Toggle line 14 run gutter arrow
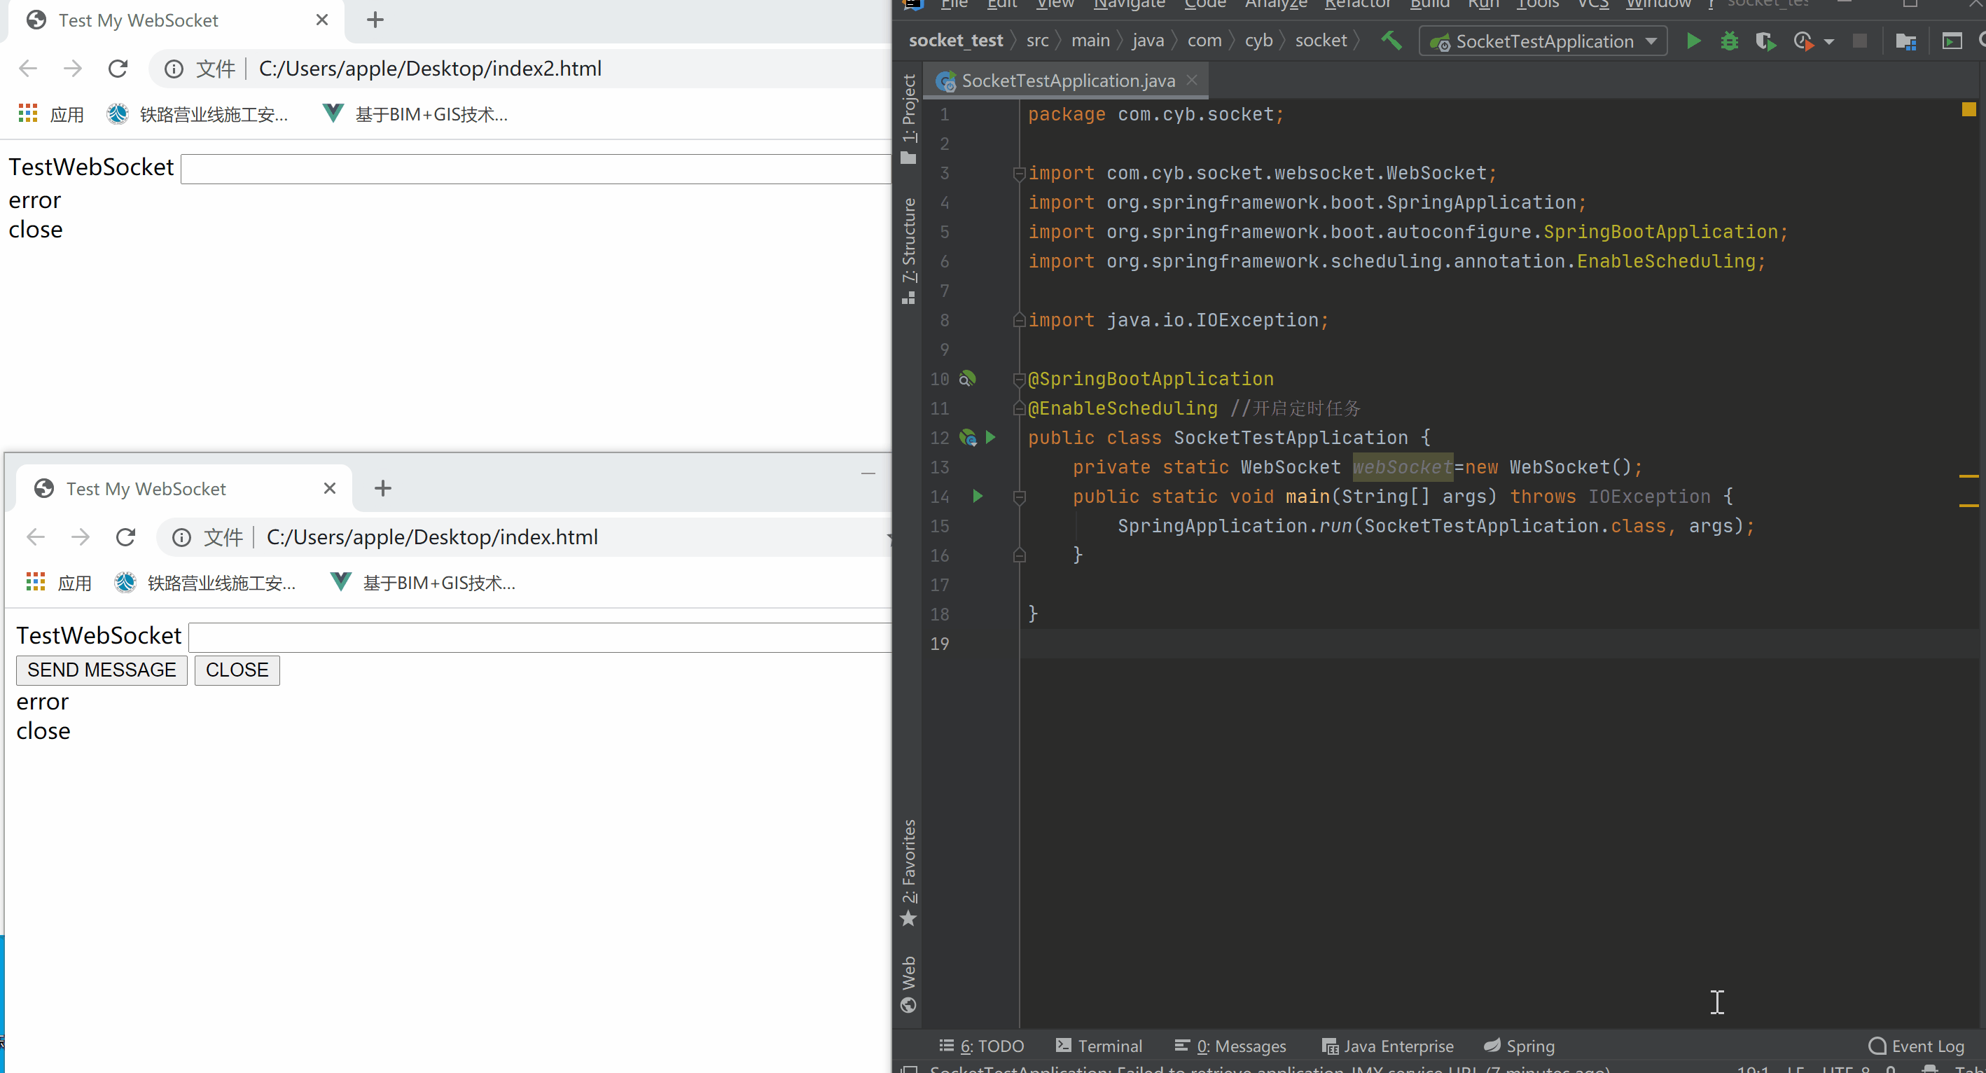Image resolution: width=1986 pixels, height=1073 pixels. [x=977, y=496]
